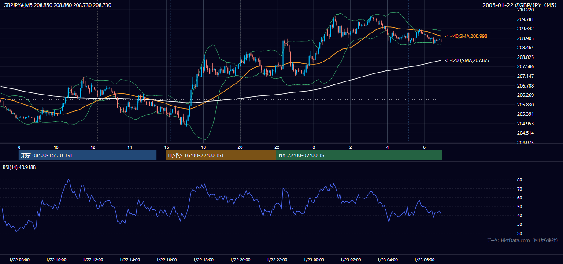This screenshot has height=264, width=563.
Task: Click hour tick 22 on price chart axis
Action: [277, 147]
